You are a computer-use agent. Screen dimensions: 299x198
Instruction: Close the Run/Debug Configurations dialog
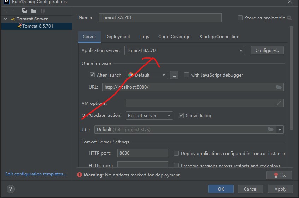[x=290, y=2]
